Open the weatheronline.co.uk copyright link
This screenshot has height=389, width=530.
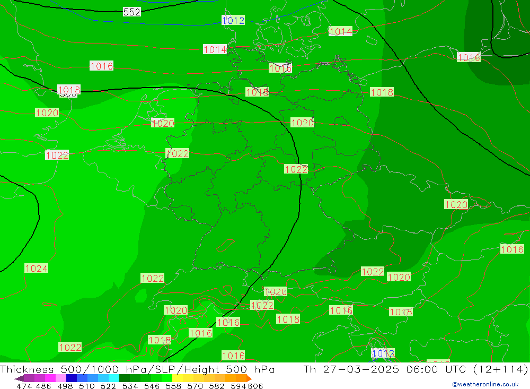(485, 384)
